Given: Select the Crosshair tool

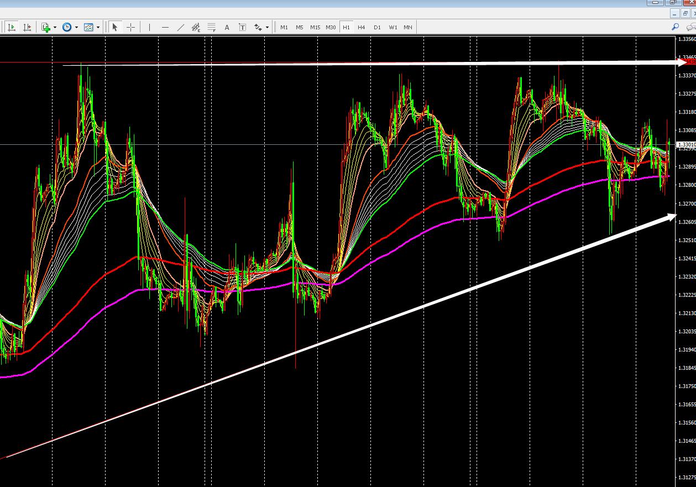Looking at the screenshot, I should click(130, 27).
